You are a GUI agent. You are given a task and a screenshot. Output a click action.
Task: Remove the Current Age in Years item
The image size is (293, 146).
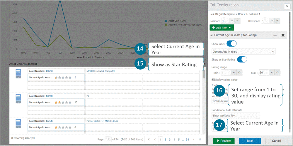point(283,35)
